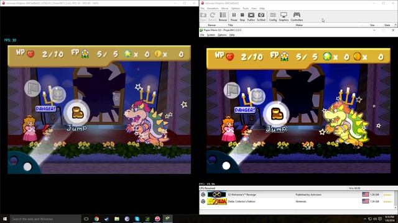Open the Tools menu in Dolphin

(246, 8)
